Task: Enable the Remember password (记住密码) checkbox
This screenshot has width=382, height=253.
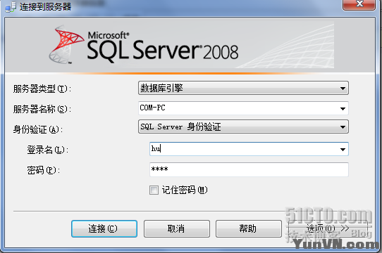Action: pyautogui.click(x=154, y=190)
